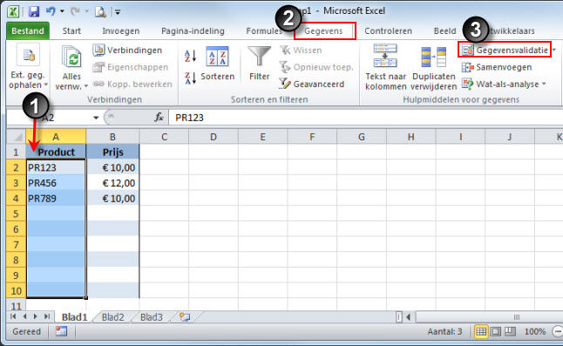This screenshot has width=563, height=346.
Task: Open the Gegevens ribbon tab
Action: [x=323, y=31]
